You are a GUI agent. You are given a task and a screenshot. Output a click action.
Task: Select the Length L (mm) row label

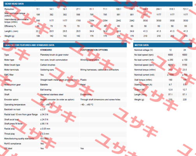click(x=11, y=31)
